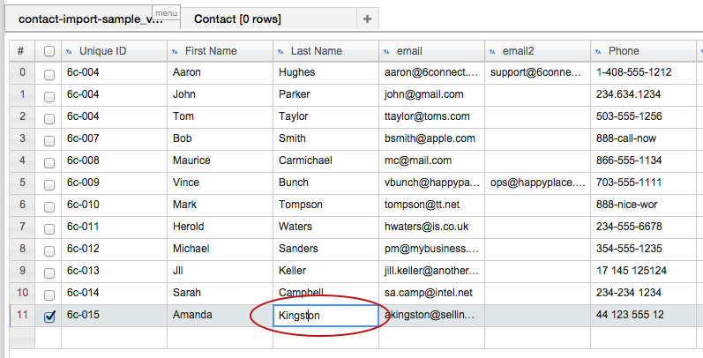
Task: Select row number 3 in the index column
Action: point(21,138)
